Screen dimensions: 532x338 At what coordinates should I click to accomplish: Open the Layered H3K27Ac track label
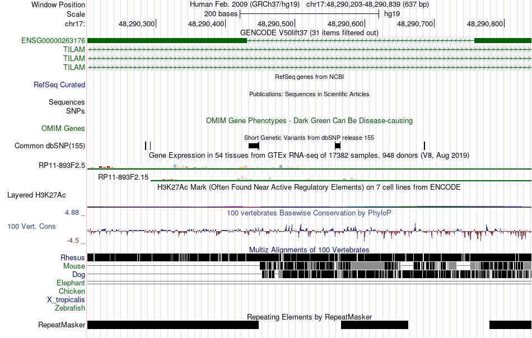[36, 195]
